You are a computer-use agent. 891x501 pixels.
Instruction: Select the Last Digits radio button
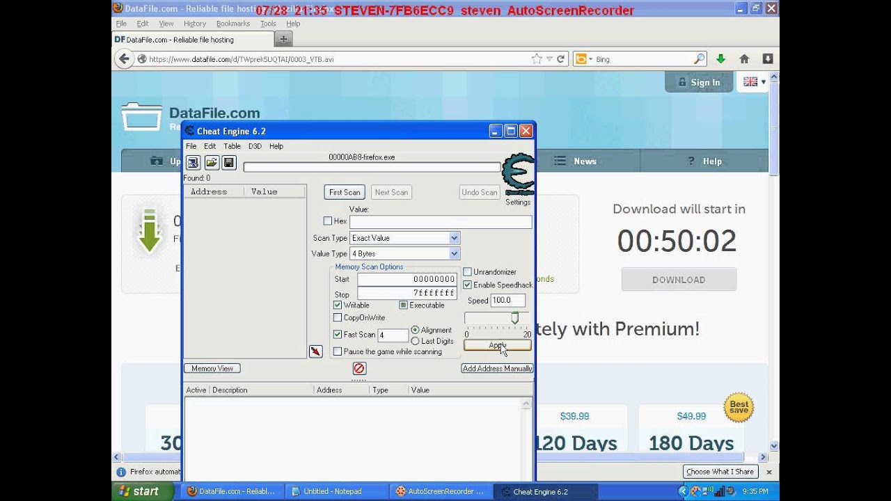pos(416,341)
